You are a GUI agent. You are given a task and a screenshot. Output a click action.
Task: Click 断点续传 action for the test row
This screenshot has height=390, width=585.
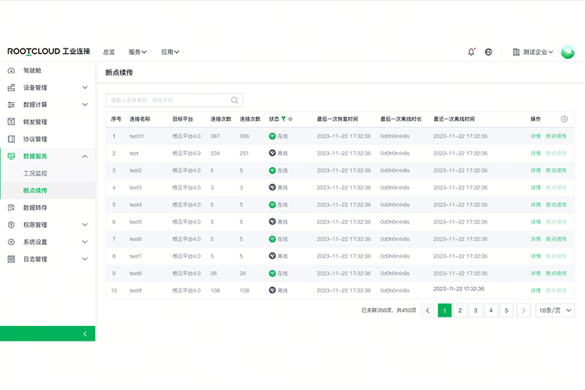(x=556, y=154)
